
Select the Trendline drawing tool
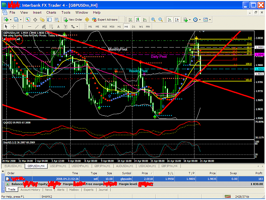pos(37,27)
